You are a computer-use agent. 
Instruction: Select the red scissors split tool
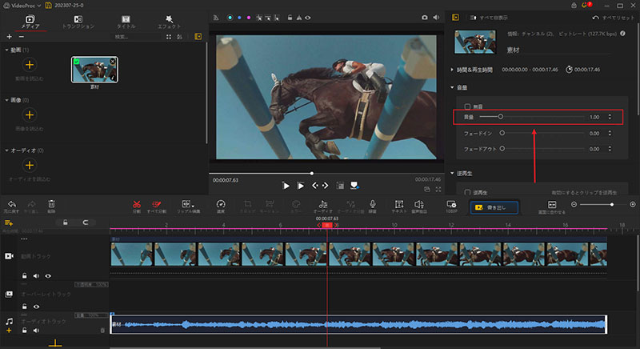pyautogui.click(x=137, y=204)
